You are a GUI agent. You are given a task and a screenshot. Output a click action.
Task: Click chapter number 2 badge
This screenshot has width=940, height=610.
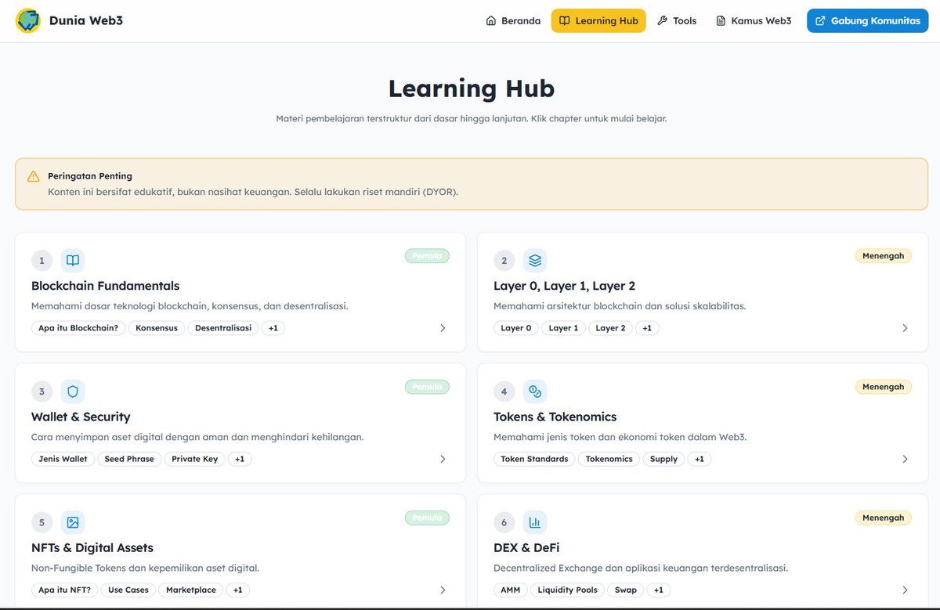tap(504, 261)
